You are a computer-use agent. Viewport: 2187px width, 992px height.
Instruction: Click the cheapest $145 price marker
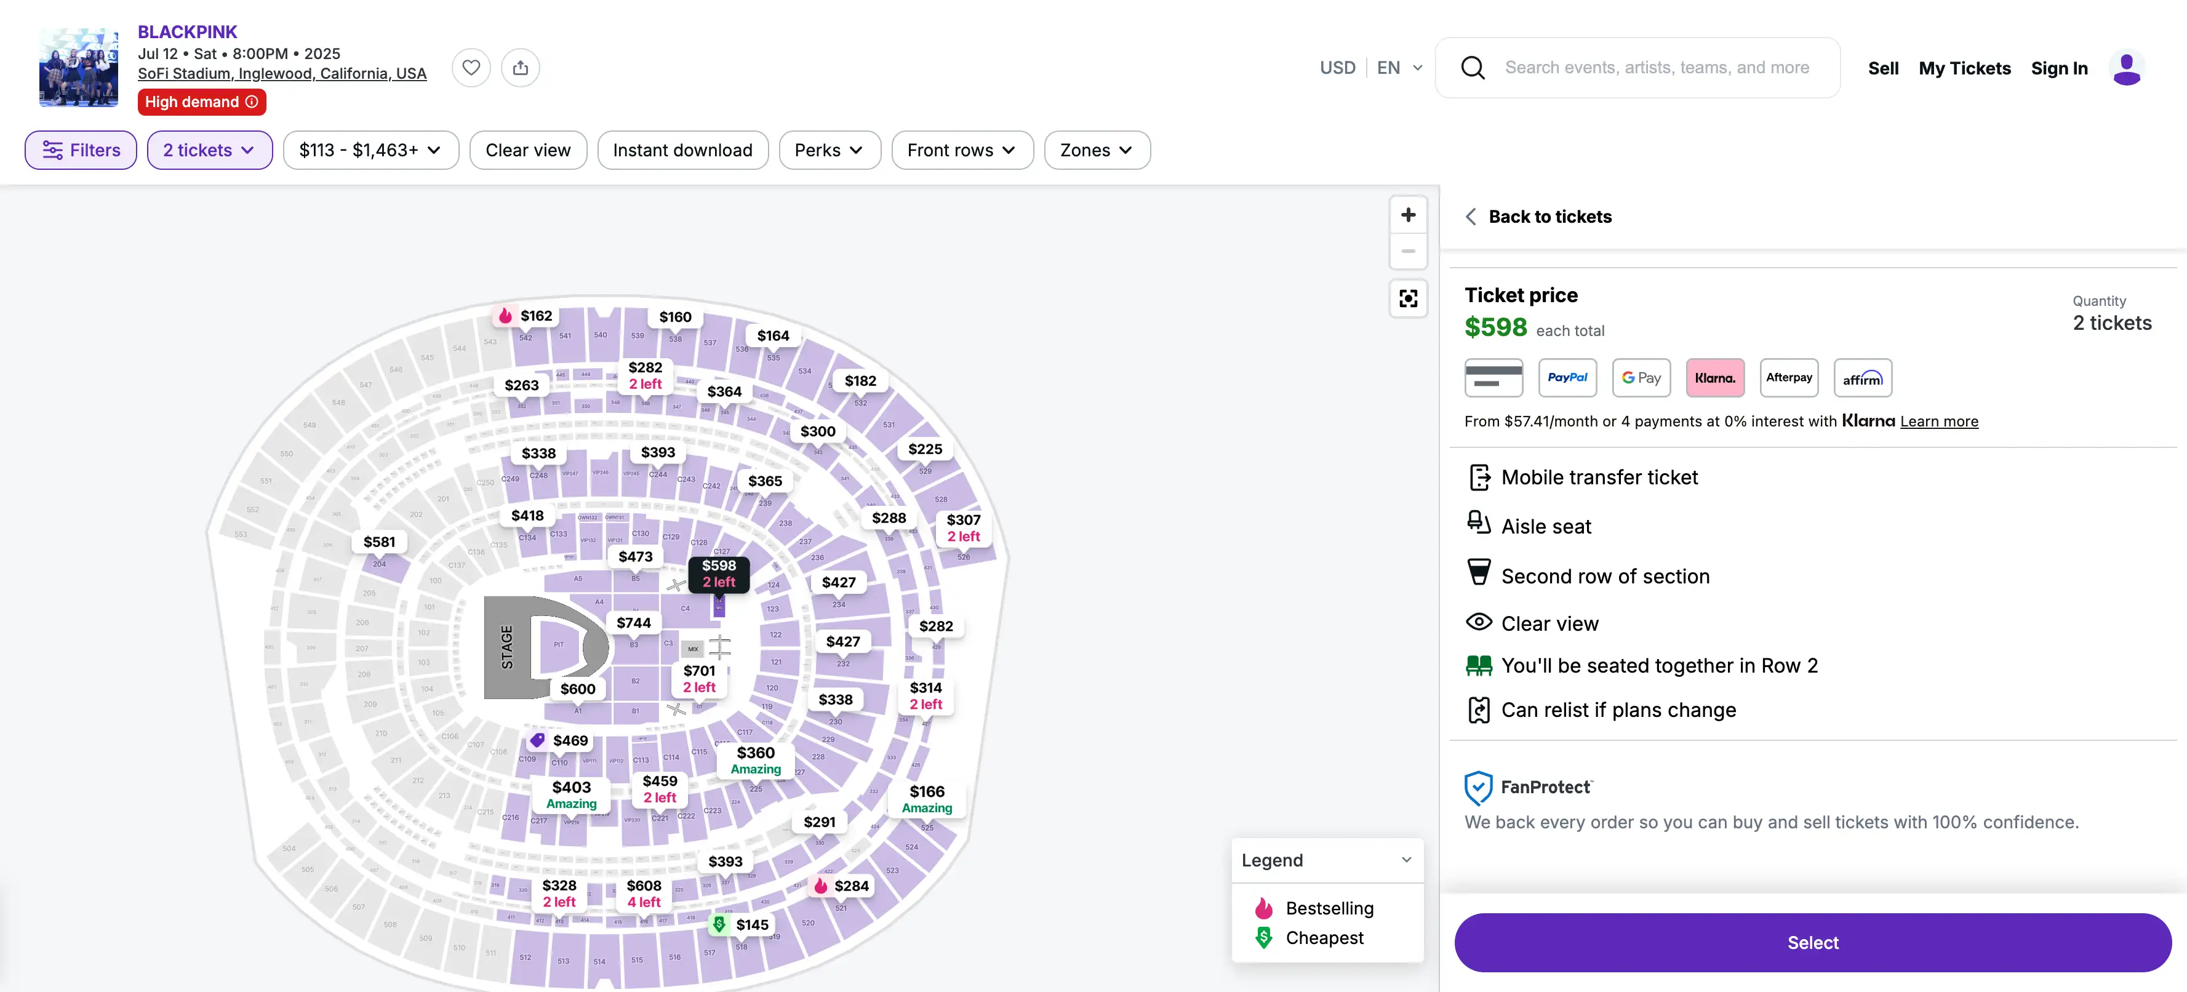(741, 925)
